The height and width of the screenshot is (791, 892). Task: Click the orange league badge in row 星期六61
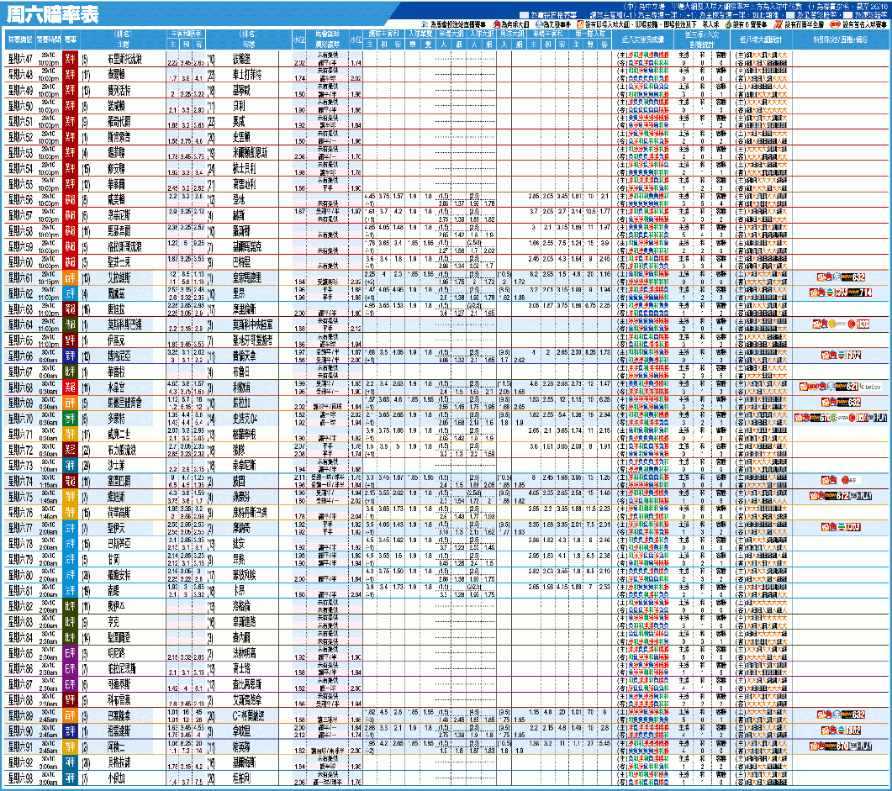click(x=70, y=277)
